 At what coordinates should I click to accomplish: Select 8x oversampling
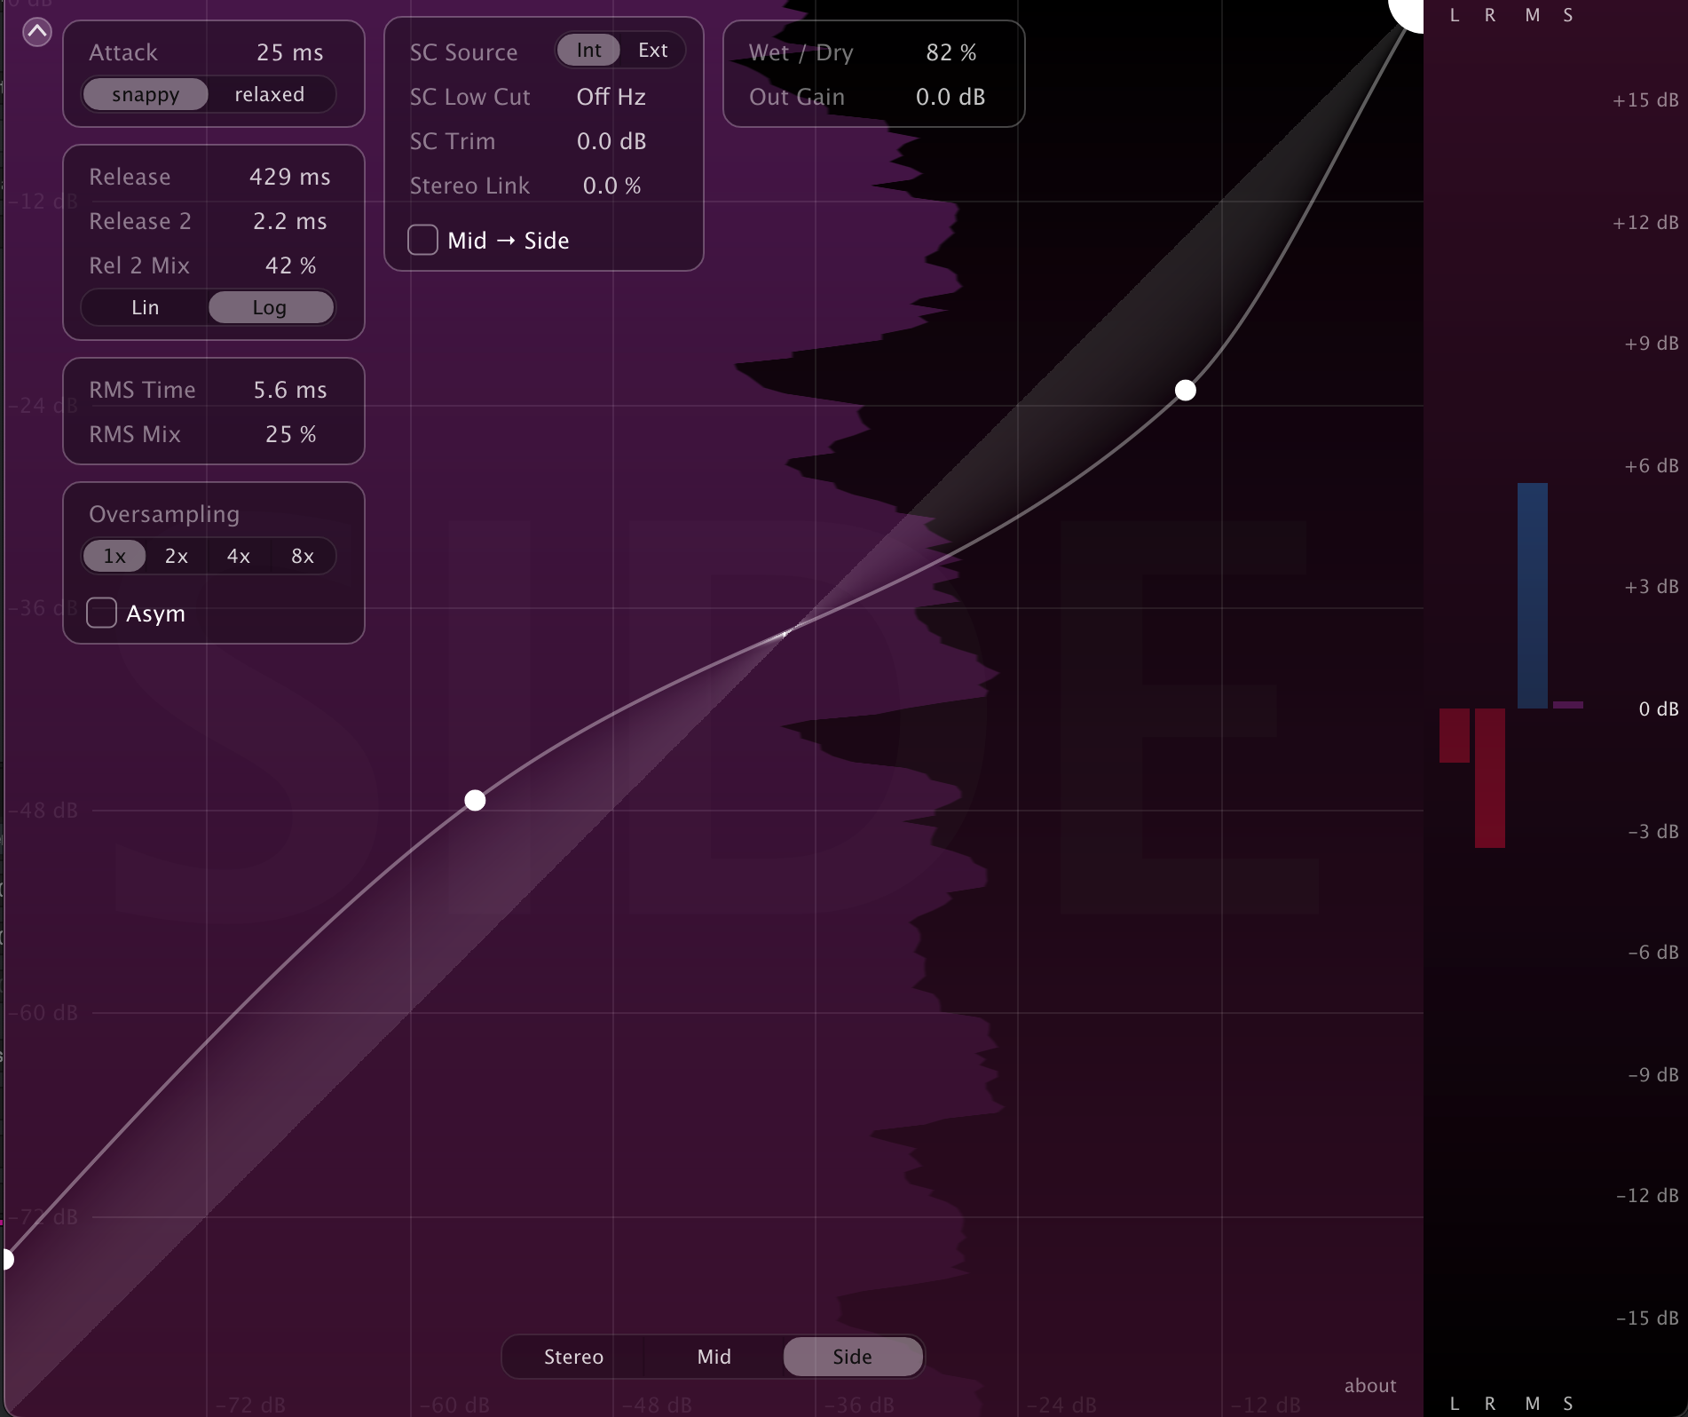click(x=302, y=556)
